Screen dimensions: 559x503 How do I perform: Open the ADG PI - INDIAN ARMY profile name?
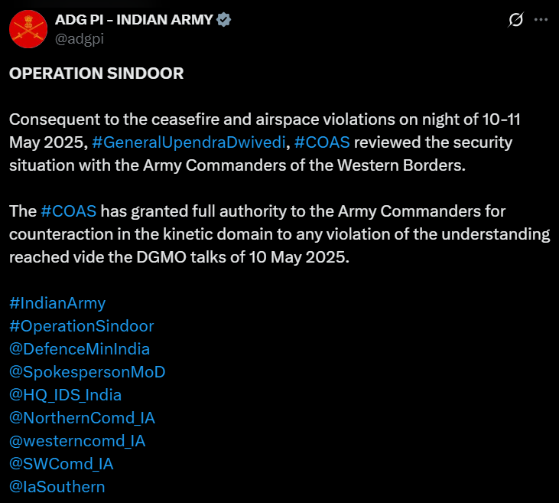click(134, 20)
